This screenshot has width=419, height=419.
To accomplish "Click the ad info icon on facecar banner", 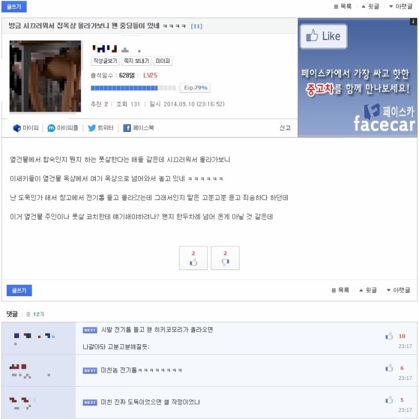I will point(413,22).
